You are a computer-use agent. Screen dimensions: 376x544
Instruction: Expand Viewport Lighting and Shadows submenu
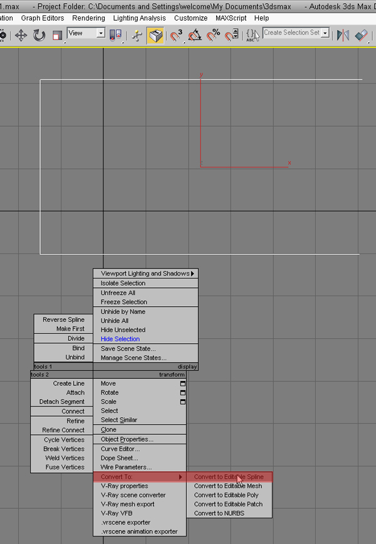click(145, 274)
